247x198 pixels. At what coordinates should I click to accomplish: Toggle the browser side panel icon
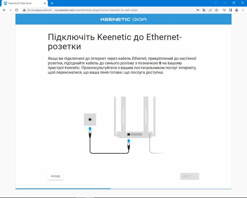[230, 10]
